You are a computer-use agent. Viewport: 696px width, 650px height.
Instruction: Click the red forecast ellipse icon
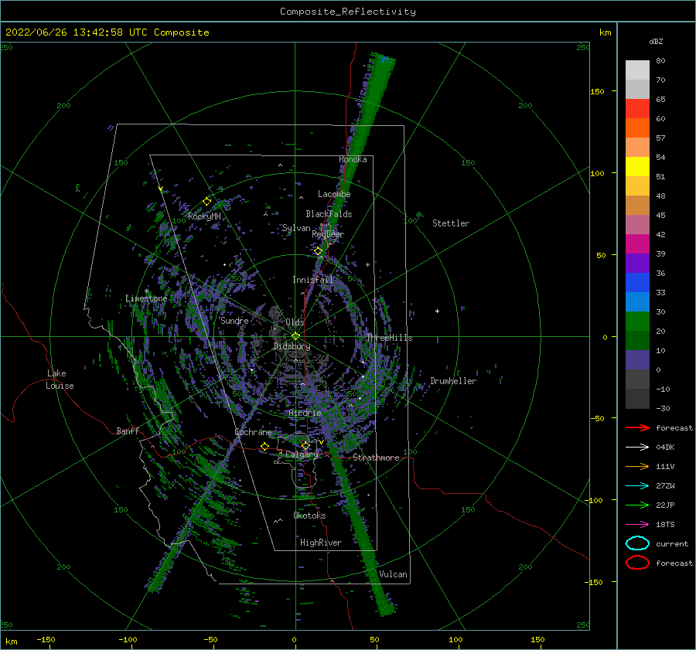637,562
